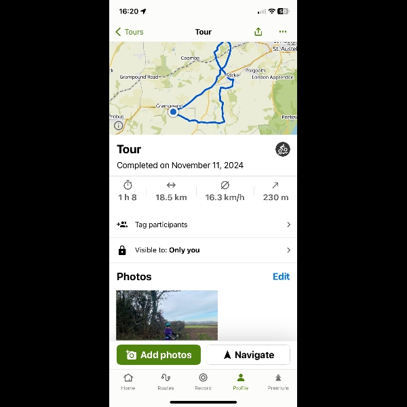
Task: Tap the stopwatch duration icon
Action: click(128, 185)
